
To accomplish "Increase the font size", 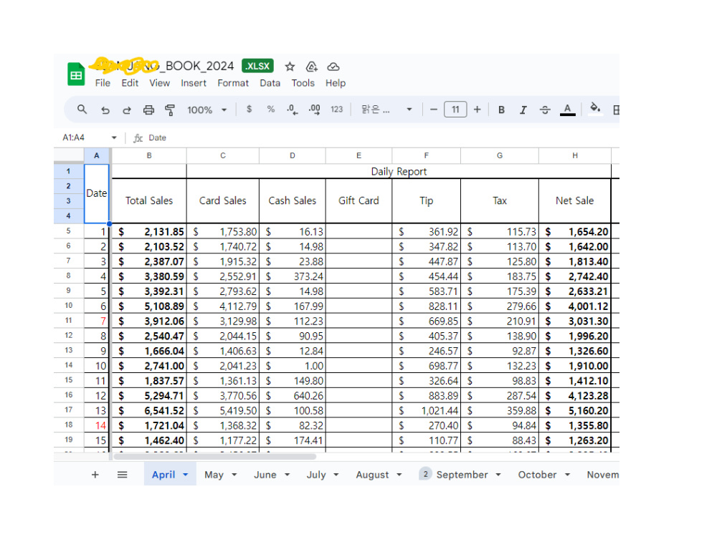I will coord(477,110).
